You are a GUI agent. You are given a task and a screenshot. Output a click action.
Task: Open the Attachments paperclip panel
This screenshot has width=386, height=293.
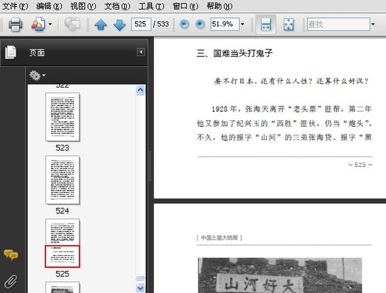pos(10,280)
